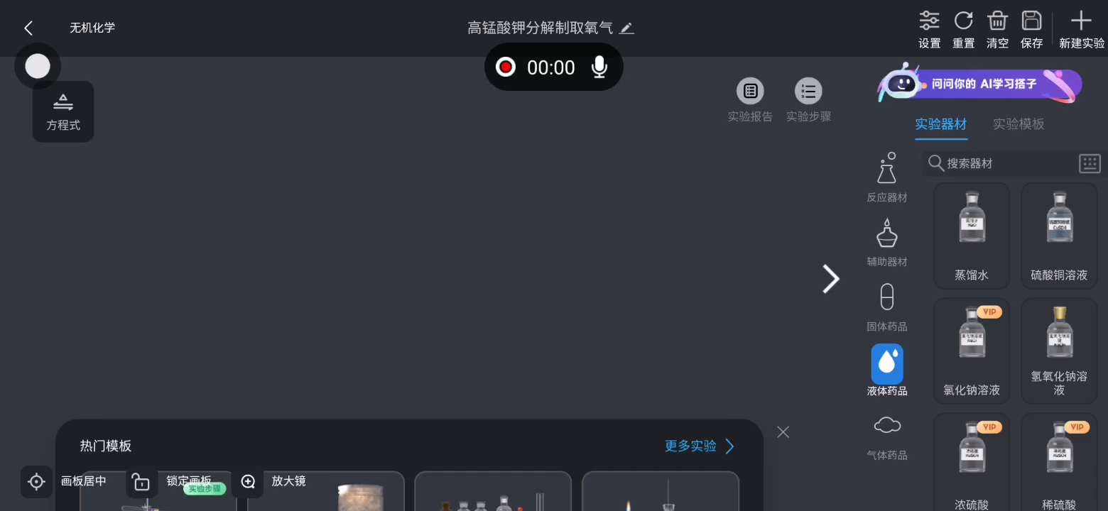
Task: Go back using the left arrow
Action: pos(28,28)
